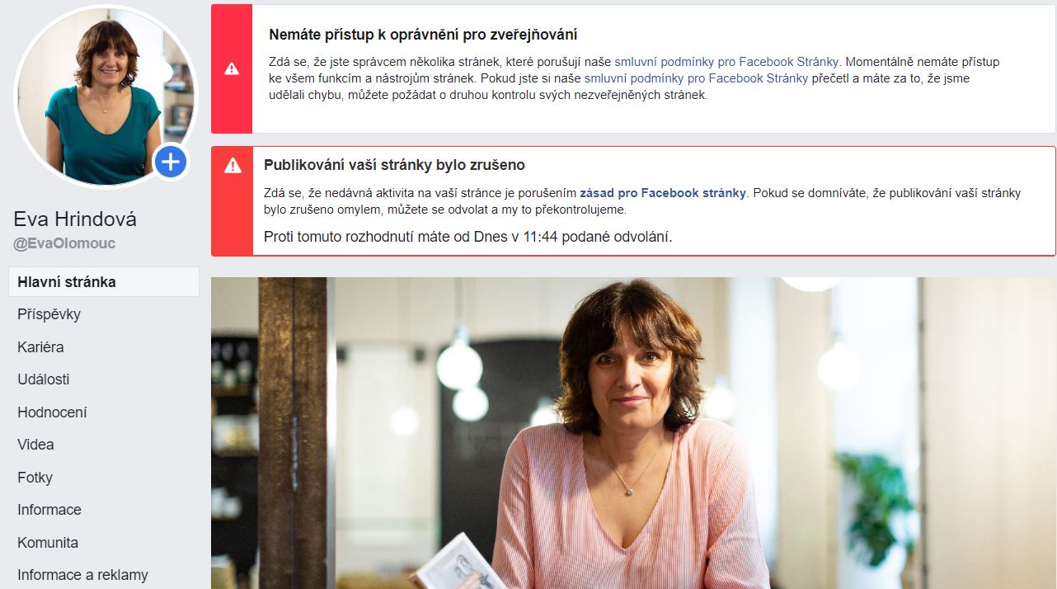Open the Videa section
This screenshot has height=589, width=1057.
pyautogui.click(x=35, y=445)
